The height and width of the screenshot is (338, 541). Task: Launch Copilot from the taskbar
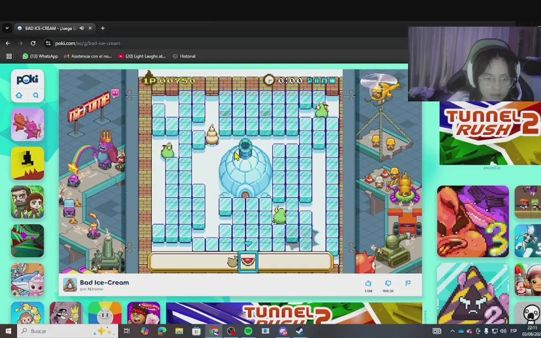click(145, 331)
